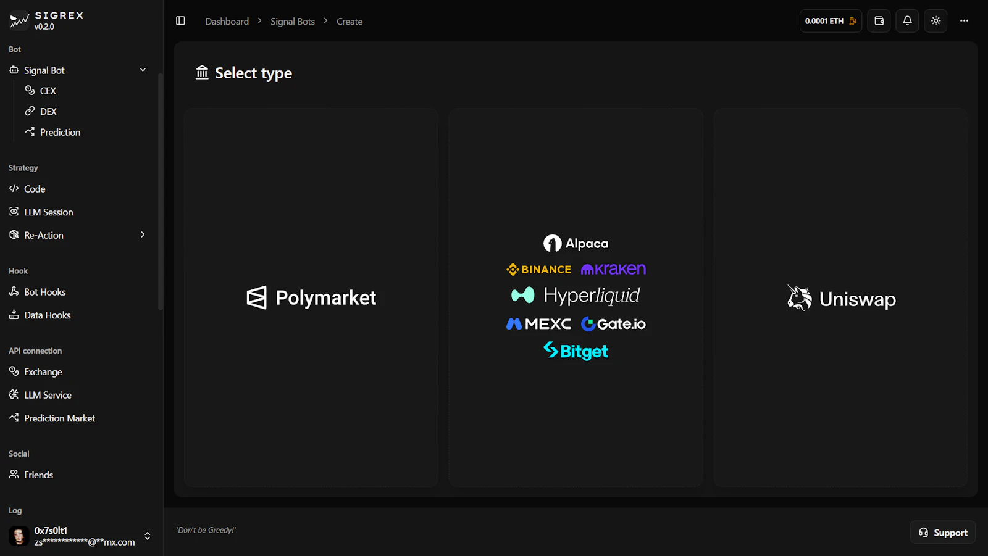Screen dimensions: 988x556
Task: Open the user account switcher chevrons
Action: (148, 536)
